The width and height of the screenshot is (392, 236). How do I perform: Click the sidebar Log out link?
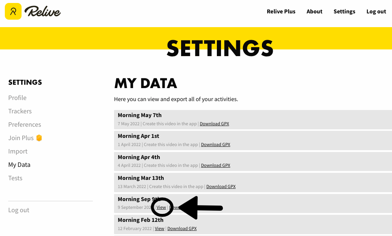[x=19, y=210]
